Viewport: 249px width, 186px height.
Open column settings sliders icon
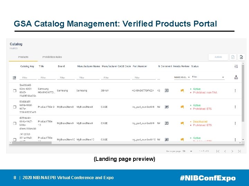click(x=236, y=66)
